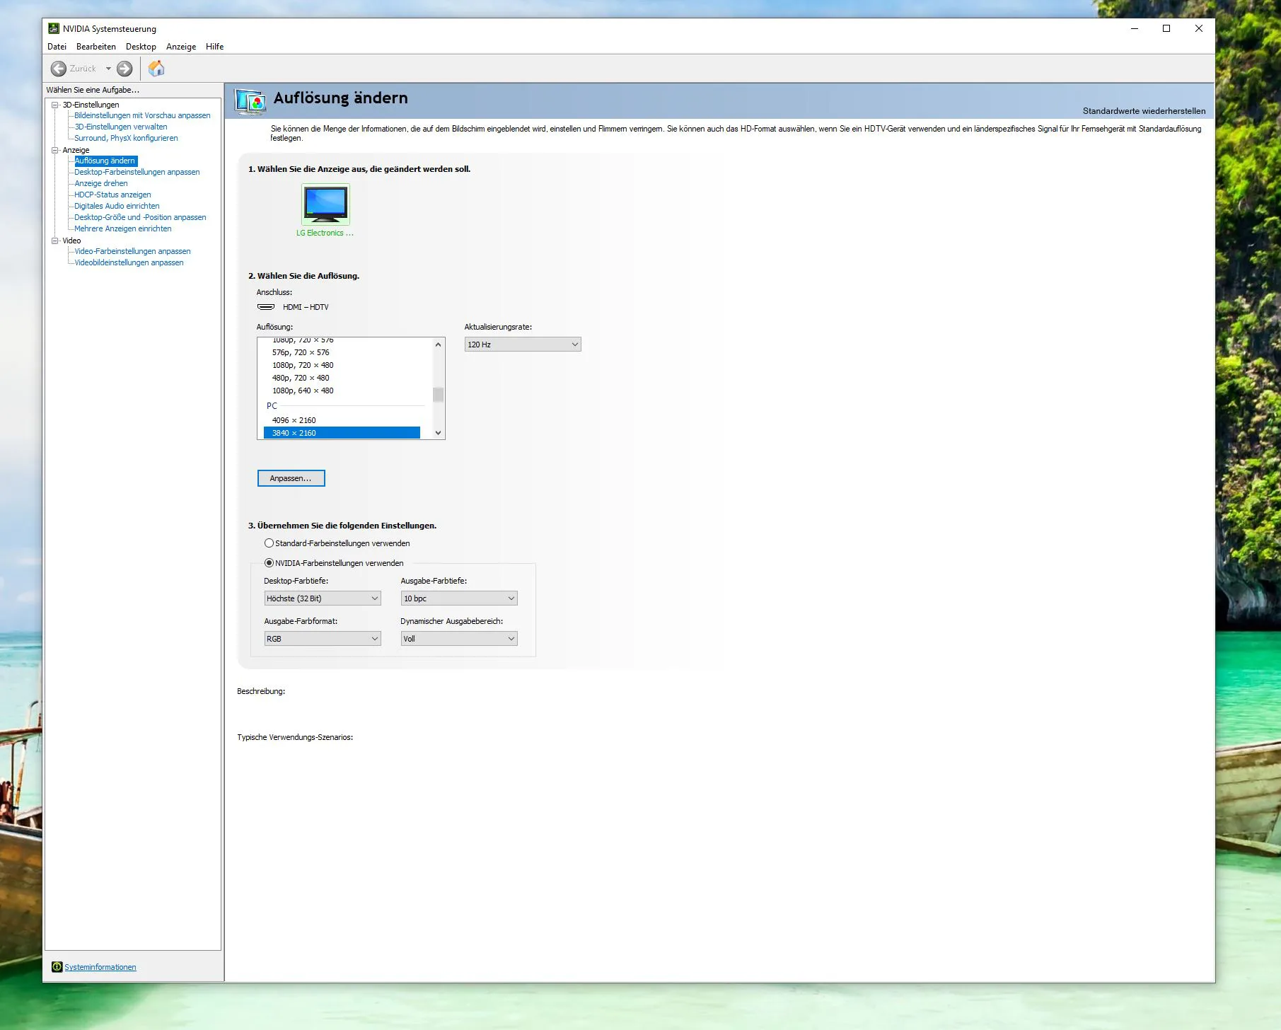Open the Ausgabe-Farbformat RGB dropdown
The height and width of the screenshot is (1030, 1281).
[x=323, y=639]
